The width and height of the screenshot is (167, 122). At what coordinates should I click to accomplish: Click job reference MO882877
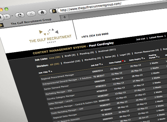105,105
